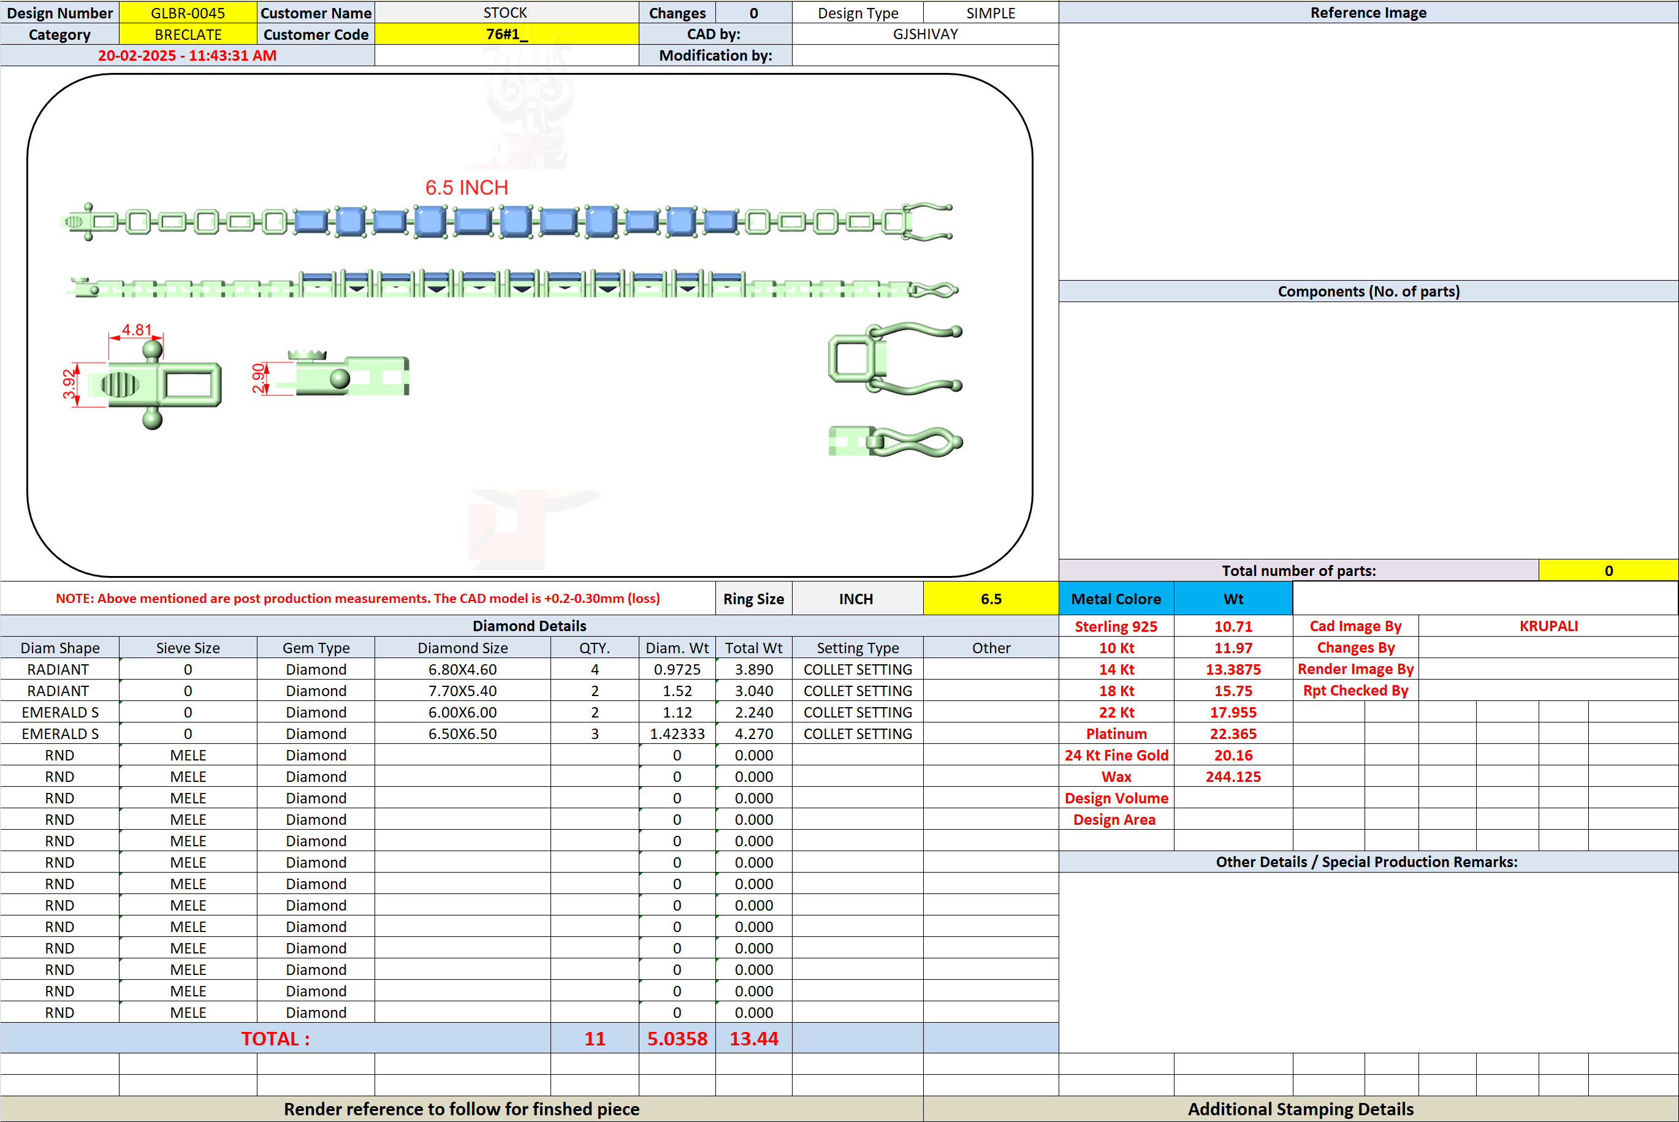Viewport: 1679px width, 1122px height.
Task: Click the 18 Kt weight 15.75 cell
Action: tap(1233, 691)
